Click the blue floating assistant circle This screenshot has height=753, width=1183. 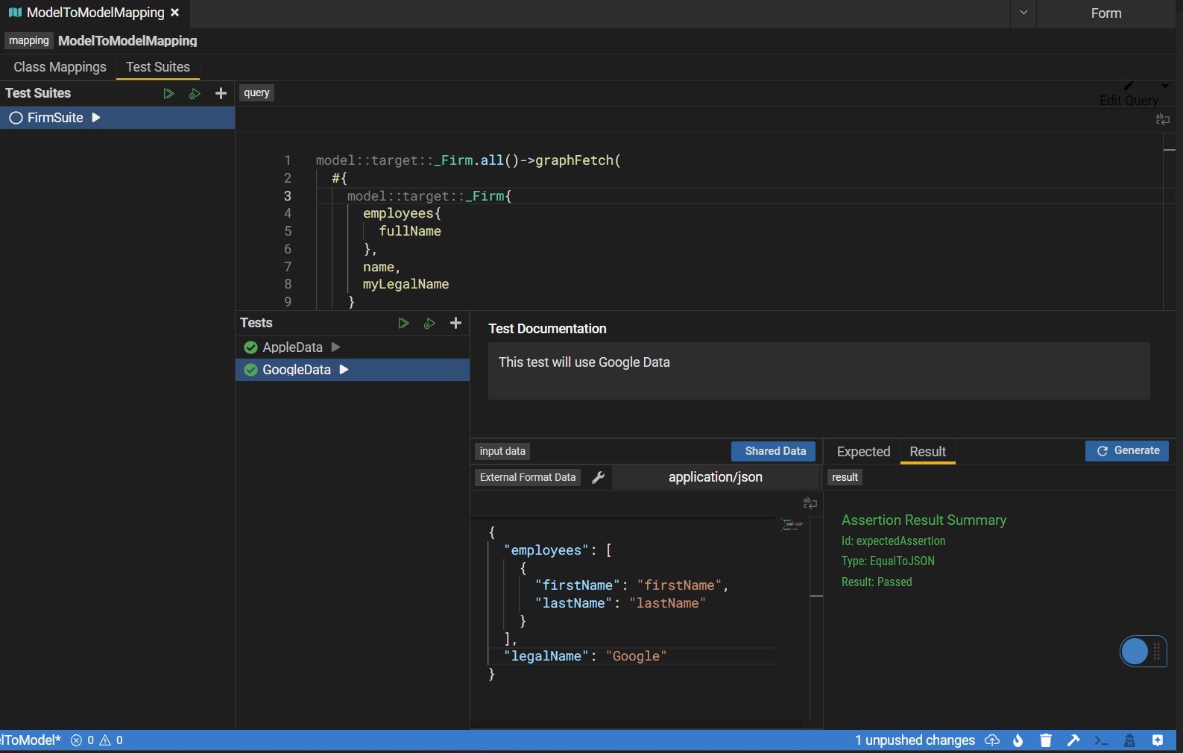1135,652
